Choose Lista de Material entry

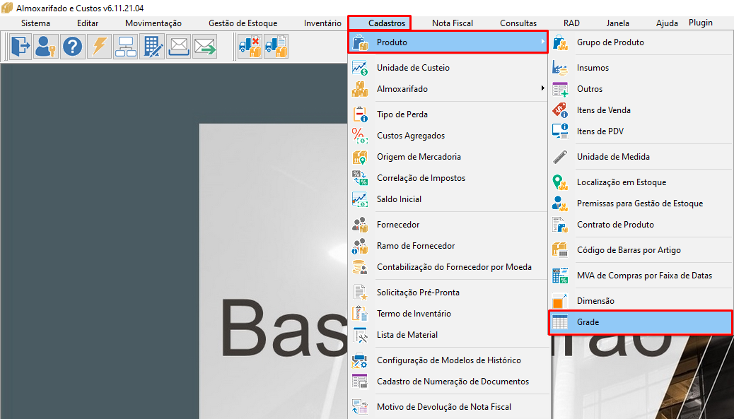click(448, 335)
